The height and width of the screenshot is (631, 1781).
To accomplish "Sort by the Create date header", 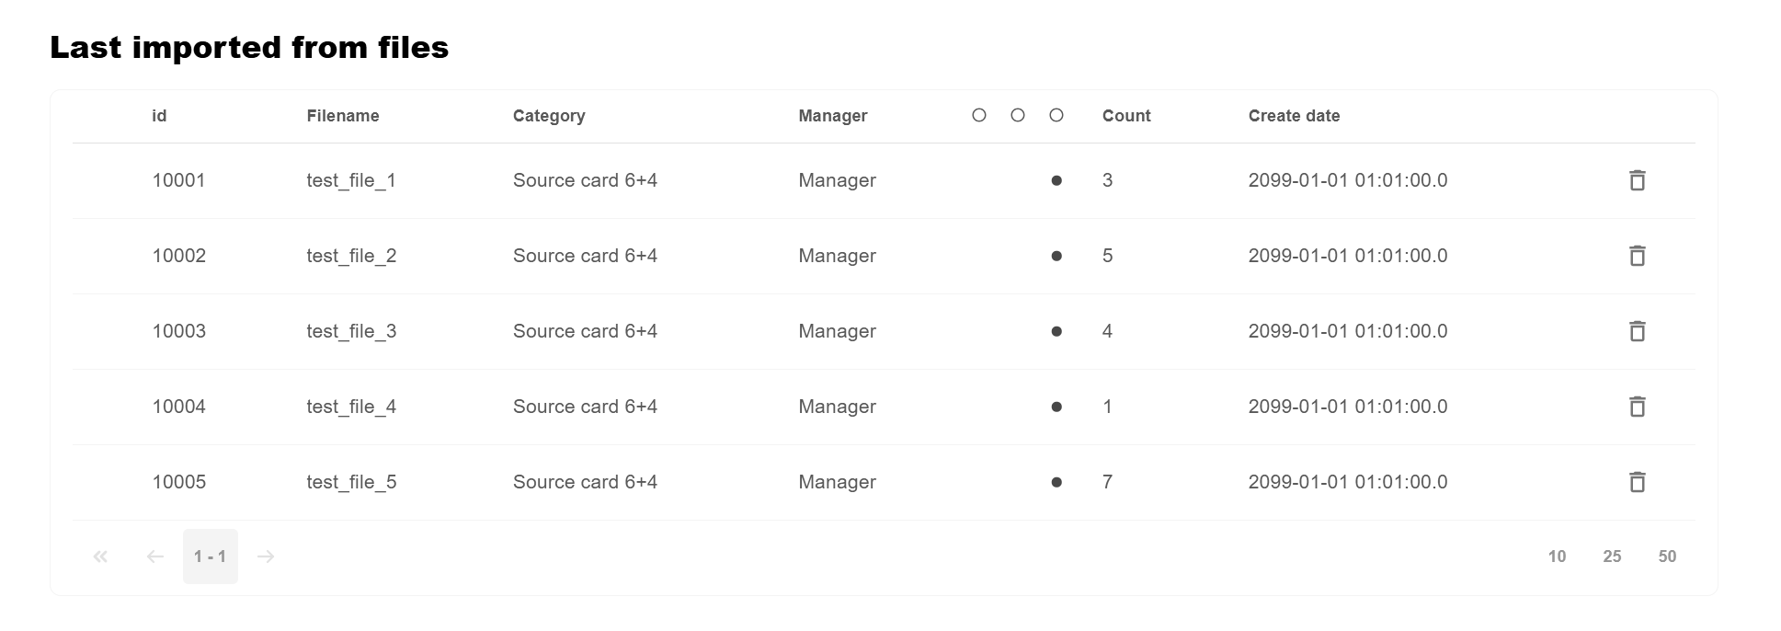I will [x=1294, y=116].
